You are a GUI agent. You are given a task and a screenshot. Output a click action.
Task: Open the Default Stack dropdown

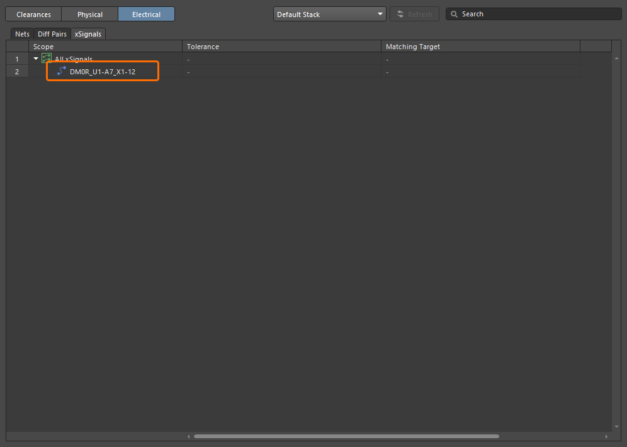(x=329, y=14)
